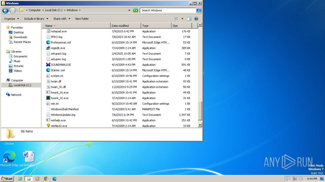This screenshot has width=325, height=182.
Task: Select Network in navigation pane
Action: [16, 95]
